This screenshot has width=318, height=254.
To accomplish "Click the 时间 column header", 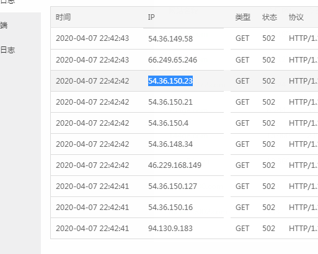I will (x=63, y=17).
